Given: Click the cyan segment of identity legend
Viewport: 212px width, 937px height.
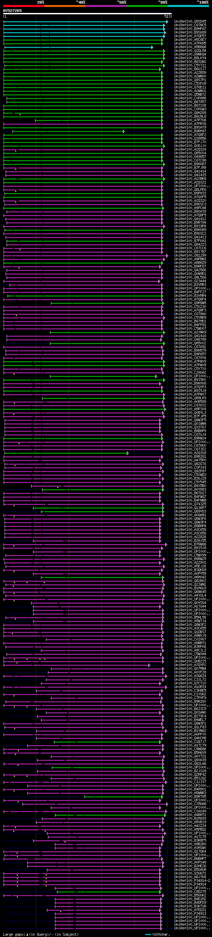Looking at the screenshot, I should 188,6.
